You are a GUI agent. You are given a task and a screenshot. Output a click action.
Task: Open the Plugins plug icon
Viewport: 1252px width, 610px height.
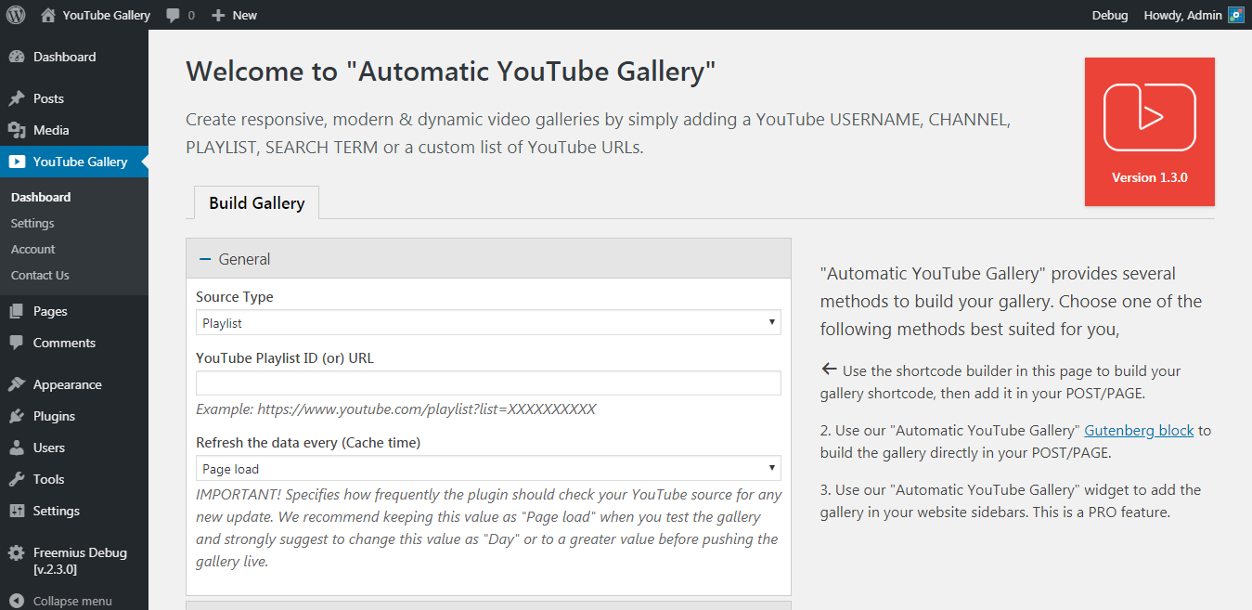[x=17, y=416]
